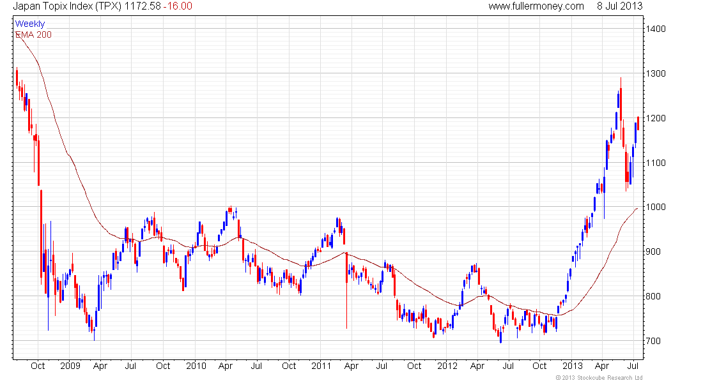This screenshot has height=383, width=703.
Task: Click the '800' price axis label
Action: click(654, 296)
